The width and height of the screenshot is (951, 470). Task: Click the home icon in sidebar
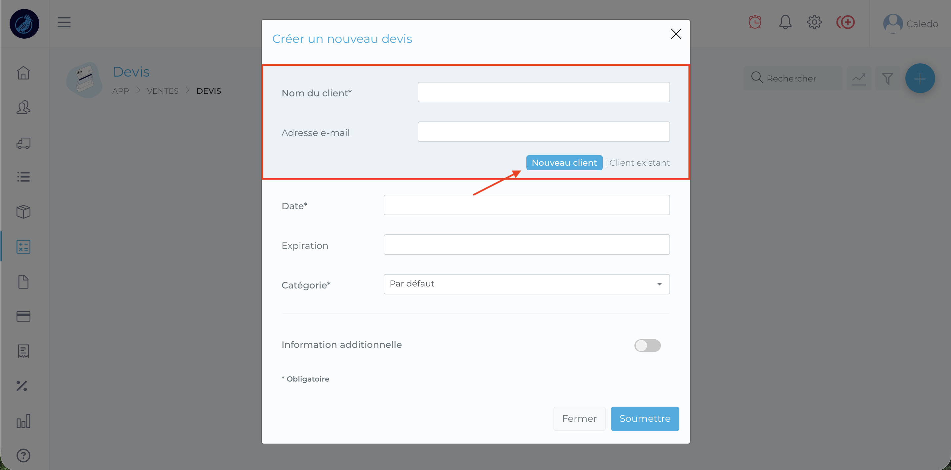pos(23,73)
